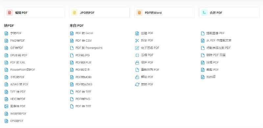The width and height of the screenshot is (263, 128).
Task: Click the file icon beside 字转PDF
Action: pyautogui.click(x=6, y=33)
